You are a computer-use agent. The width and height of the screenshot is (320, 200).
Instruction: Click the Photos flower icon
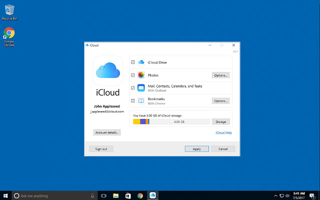[x=141, y=75]
